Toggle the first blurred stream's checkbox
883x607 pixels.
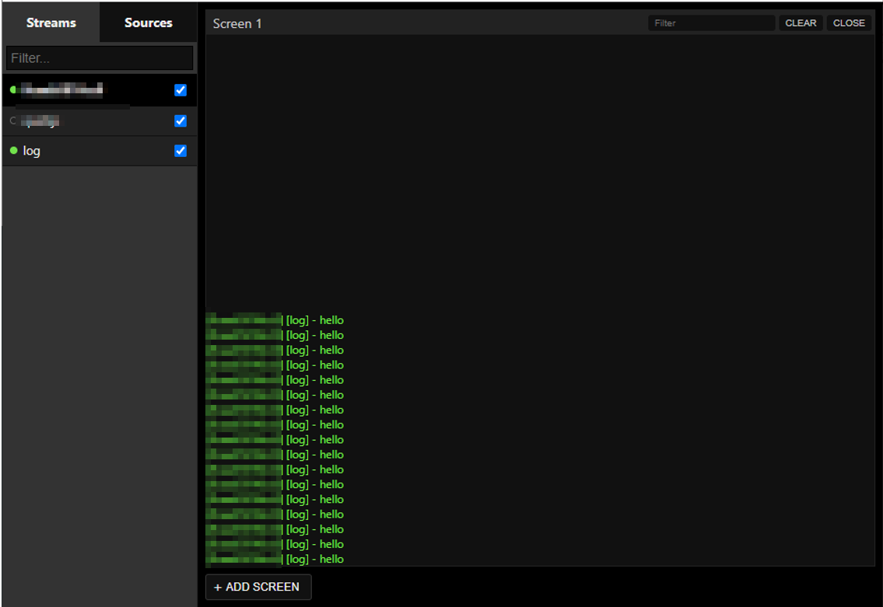180,90
